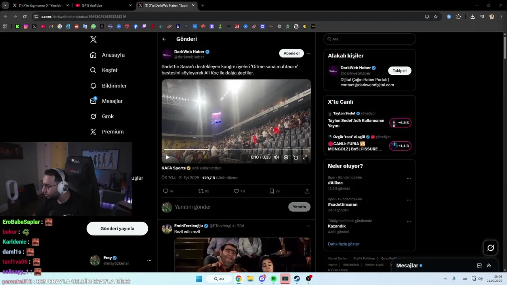
Task: Repost the tweet with 95 reposts
Action: pyautogui.click(x=204, y=191)
